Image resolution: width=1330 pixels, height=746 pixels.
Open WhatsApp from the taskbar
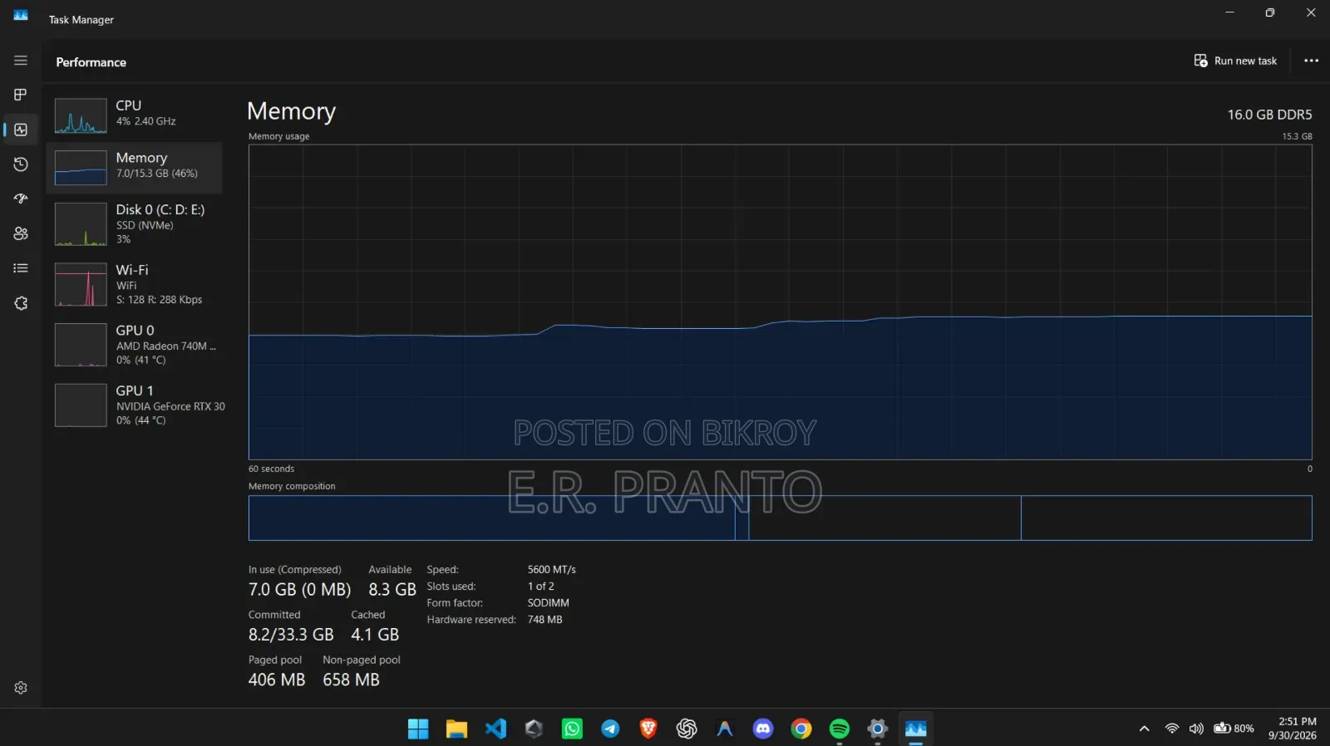(572, 729)
